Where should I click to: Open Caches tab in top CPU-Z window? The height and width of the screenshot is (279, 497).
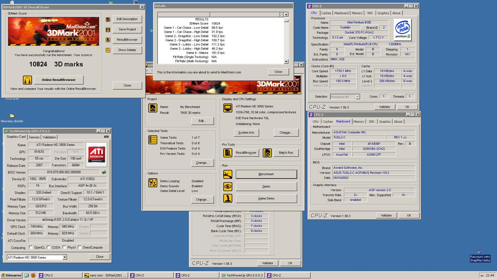(x=326, y=13)
